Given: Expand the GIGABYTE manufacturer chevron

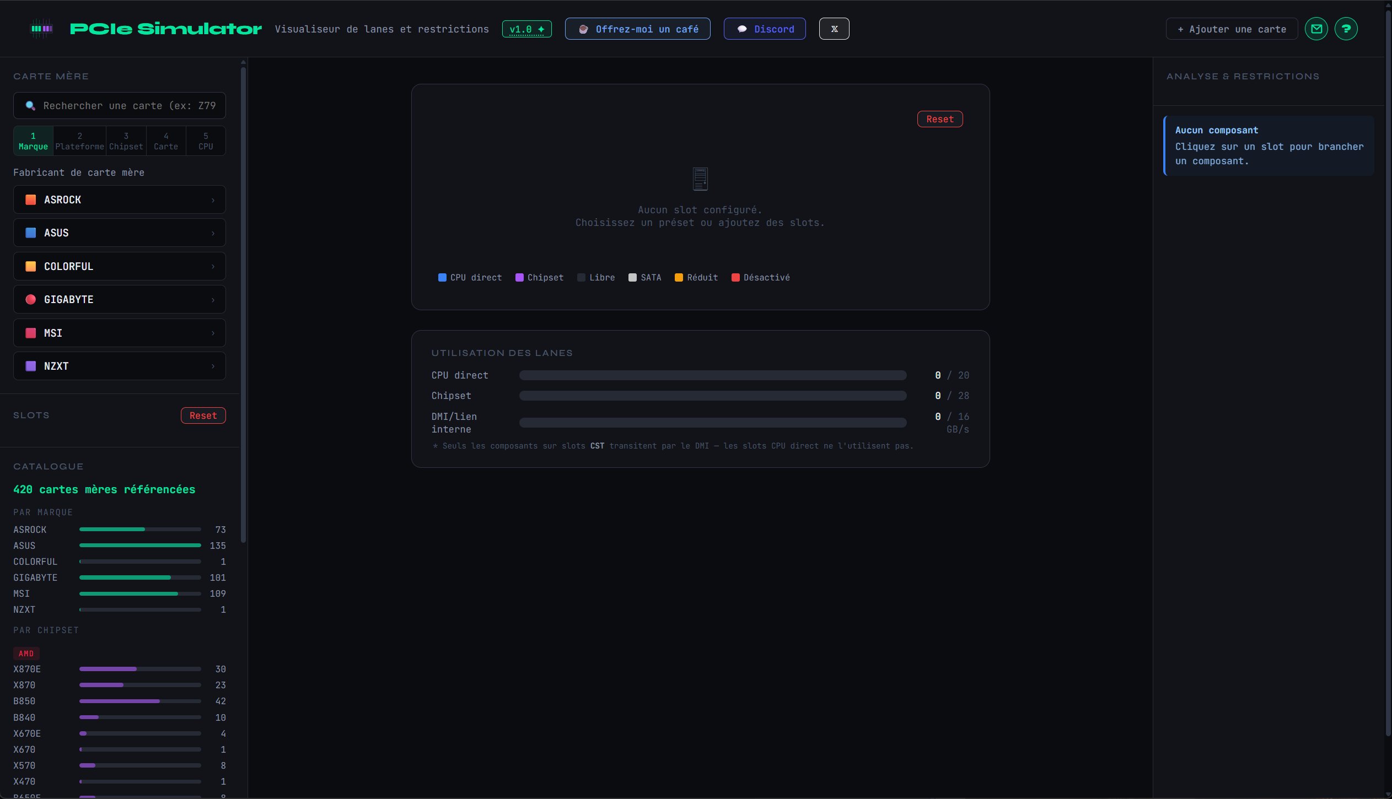Looking at the screenshot, I should pos(213,300).
